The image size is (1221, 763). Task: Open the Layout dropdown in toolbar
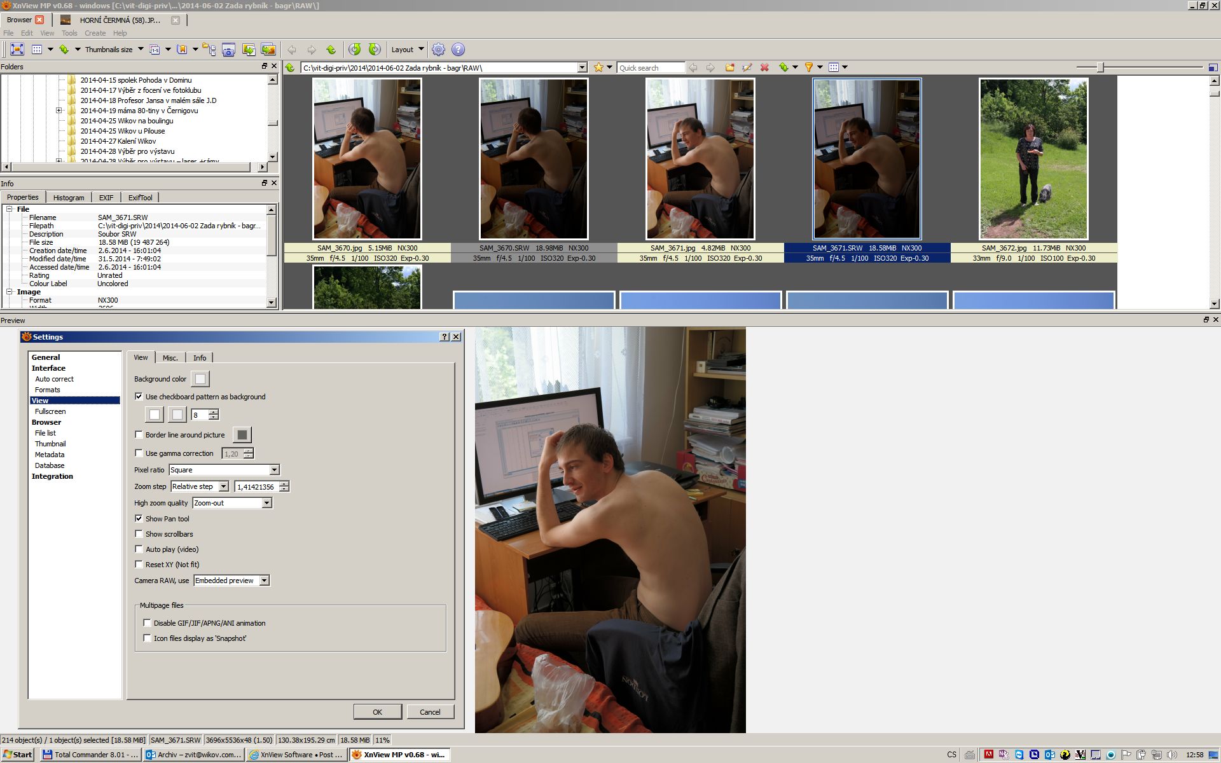(407, 50)
